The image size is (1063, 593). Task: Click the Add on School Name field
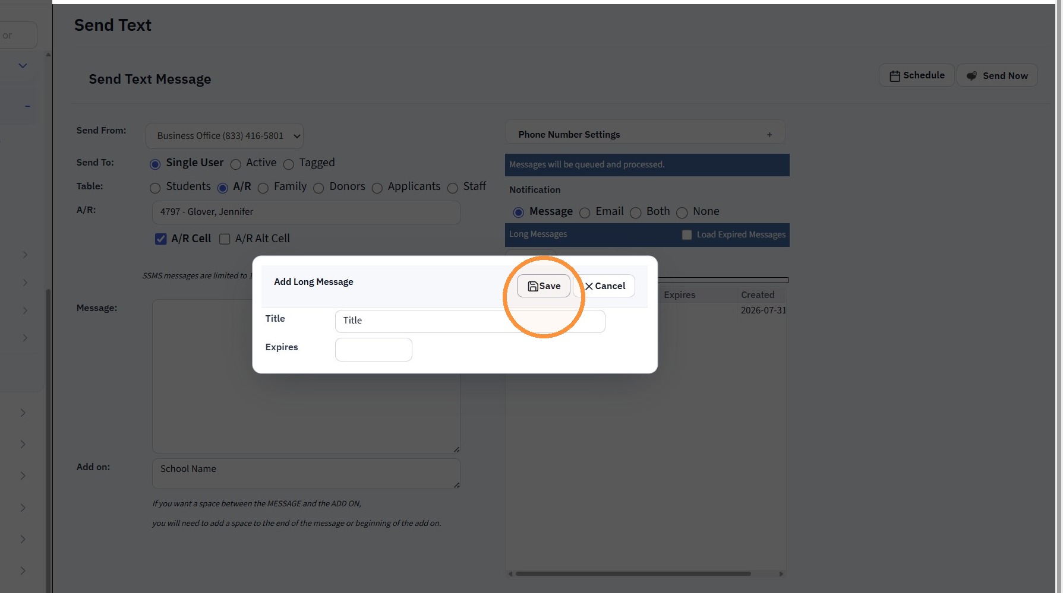coord(307,474)
